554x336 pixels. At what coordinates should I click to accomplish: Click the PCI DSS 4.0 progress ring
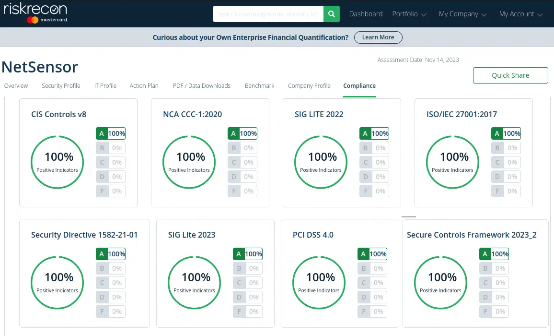[319, 283]
